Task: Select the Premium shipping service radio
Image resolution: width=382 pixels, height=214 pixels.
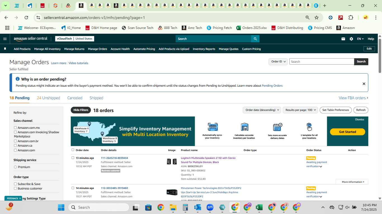Action: [15, 167]
